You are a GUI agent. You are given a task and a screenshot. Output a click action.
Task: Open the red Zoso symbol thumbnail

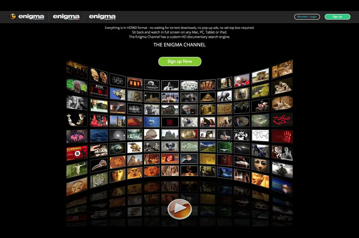pos(282,120)
